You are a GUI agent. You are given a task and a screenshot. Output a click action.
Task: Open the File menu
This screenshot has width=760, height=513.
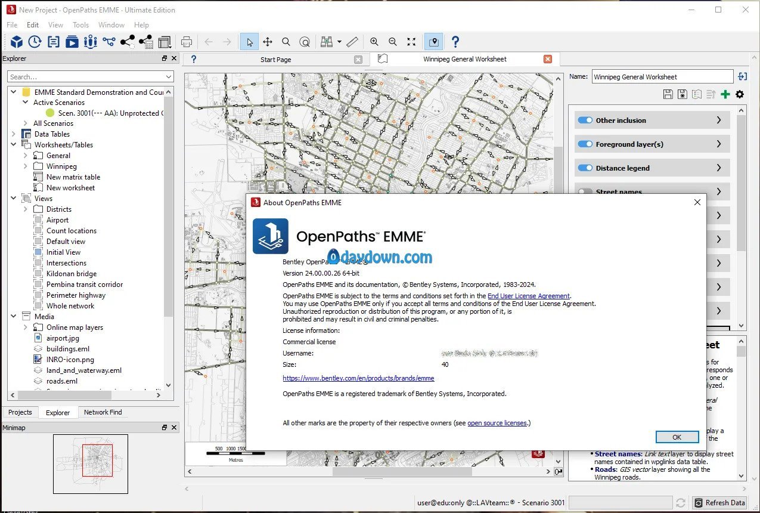pyautogui.click(x=12, y=25)
